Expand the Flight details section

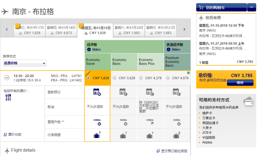click(x=20, y=150)
